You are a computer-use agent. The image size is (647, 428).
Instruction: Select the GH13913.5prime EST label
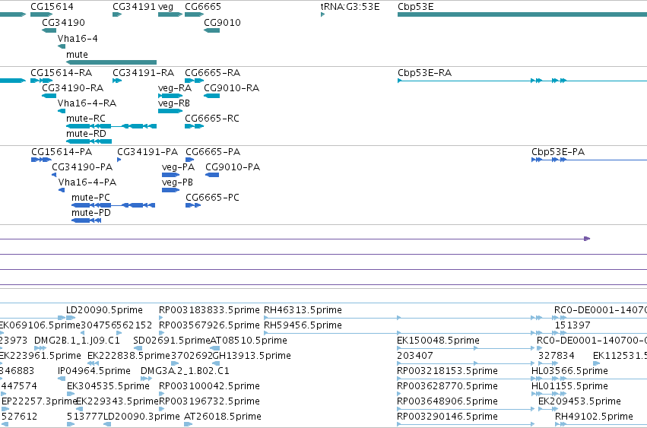tap(252, 356)
